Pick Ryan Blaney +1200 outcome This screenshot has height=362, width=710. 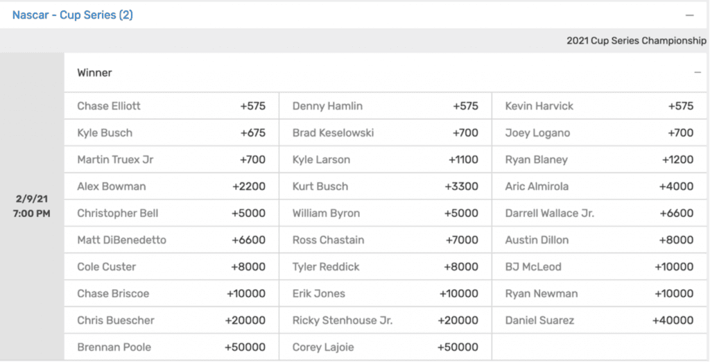pyautogui.click(x=599, y=160)
